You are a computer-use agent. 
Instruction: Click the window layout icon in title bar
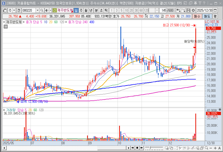(185, 3)
